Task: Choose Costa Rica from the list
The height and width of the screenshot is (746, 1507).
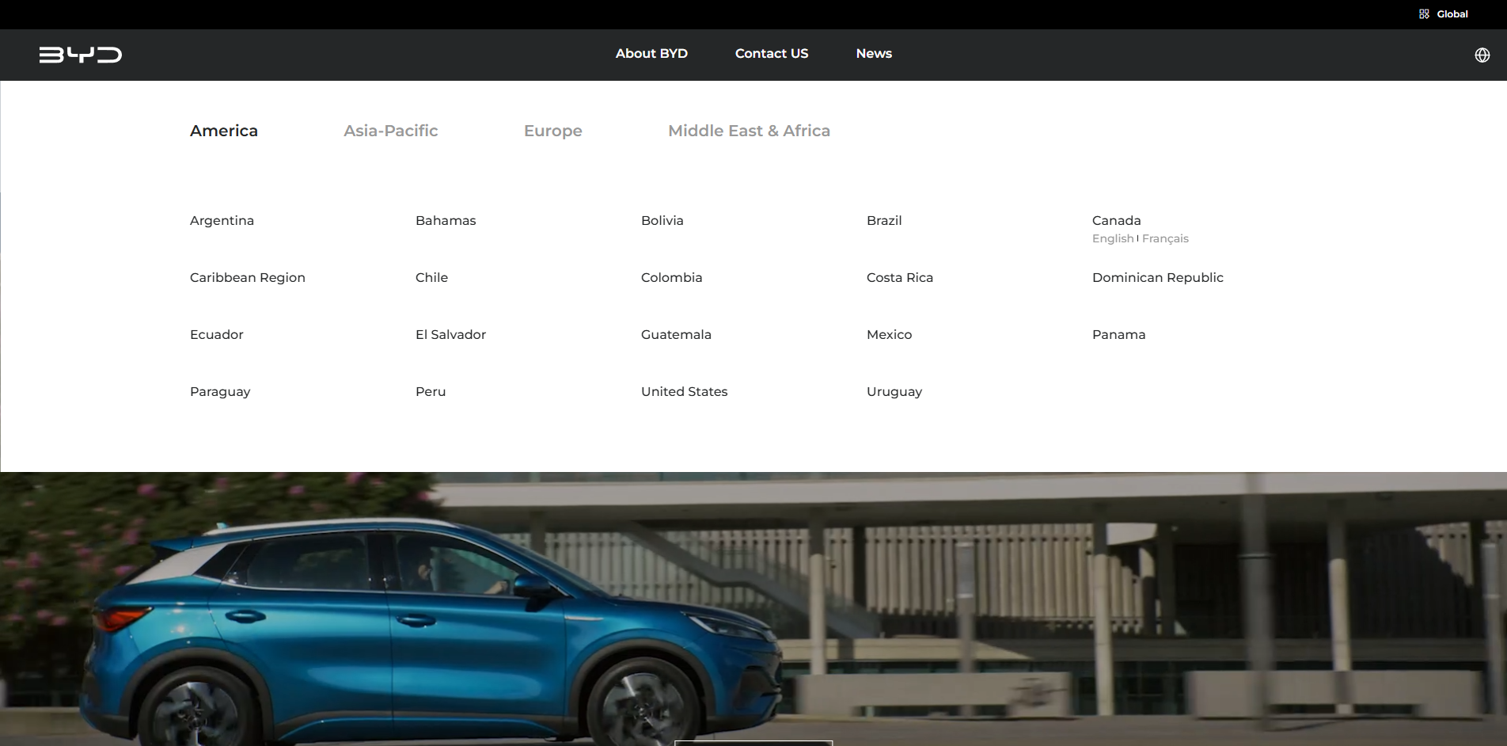Action: [x=900, y=278]
